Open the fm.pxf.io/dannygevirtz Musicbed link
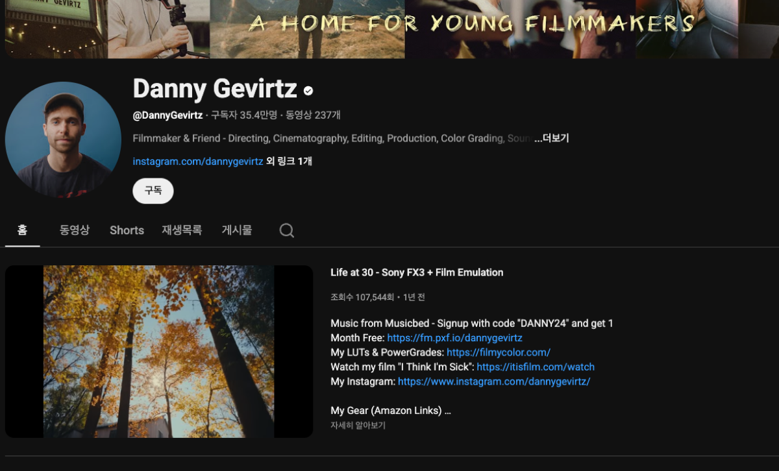The image size is (779, 471). [x=454, y=338]
